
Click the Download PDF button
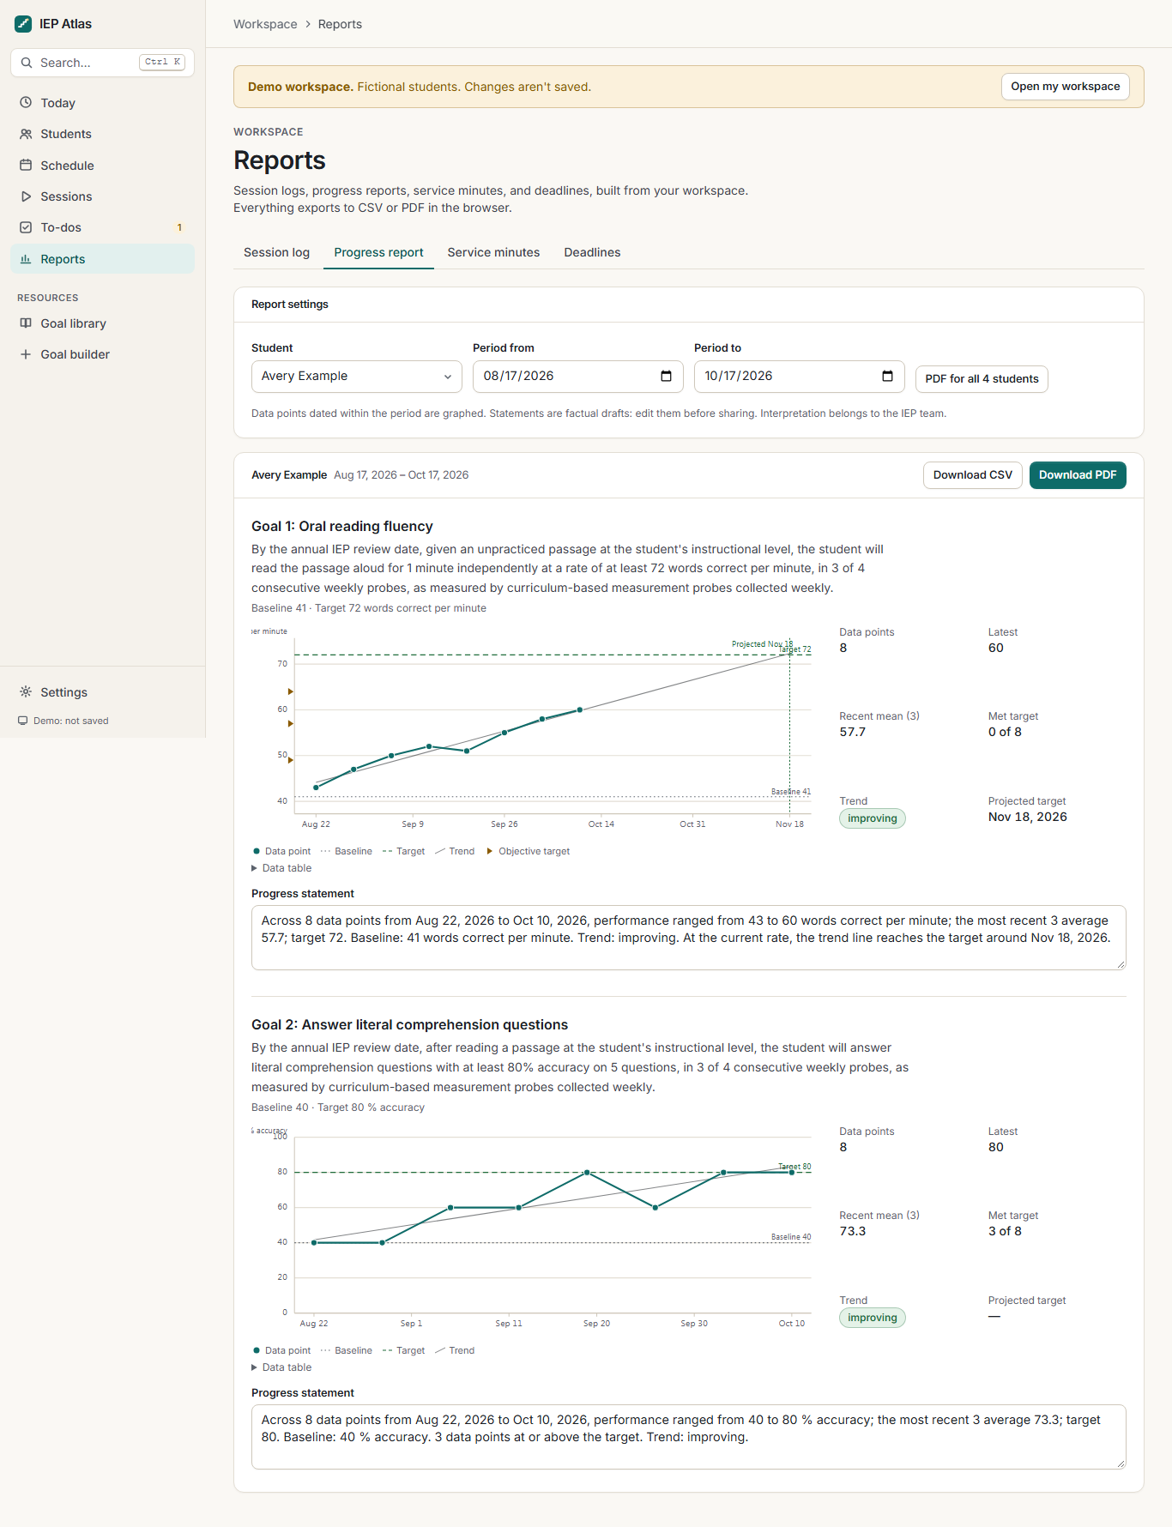[x=1078, y=475]
